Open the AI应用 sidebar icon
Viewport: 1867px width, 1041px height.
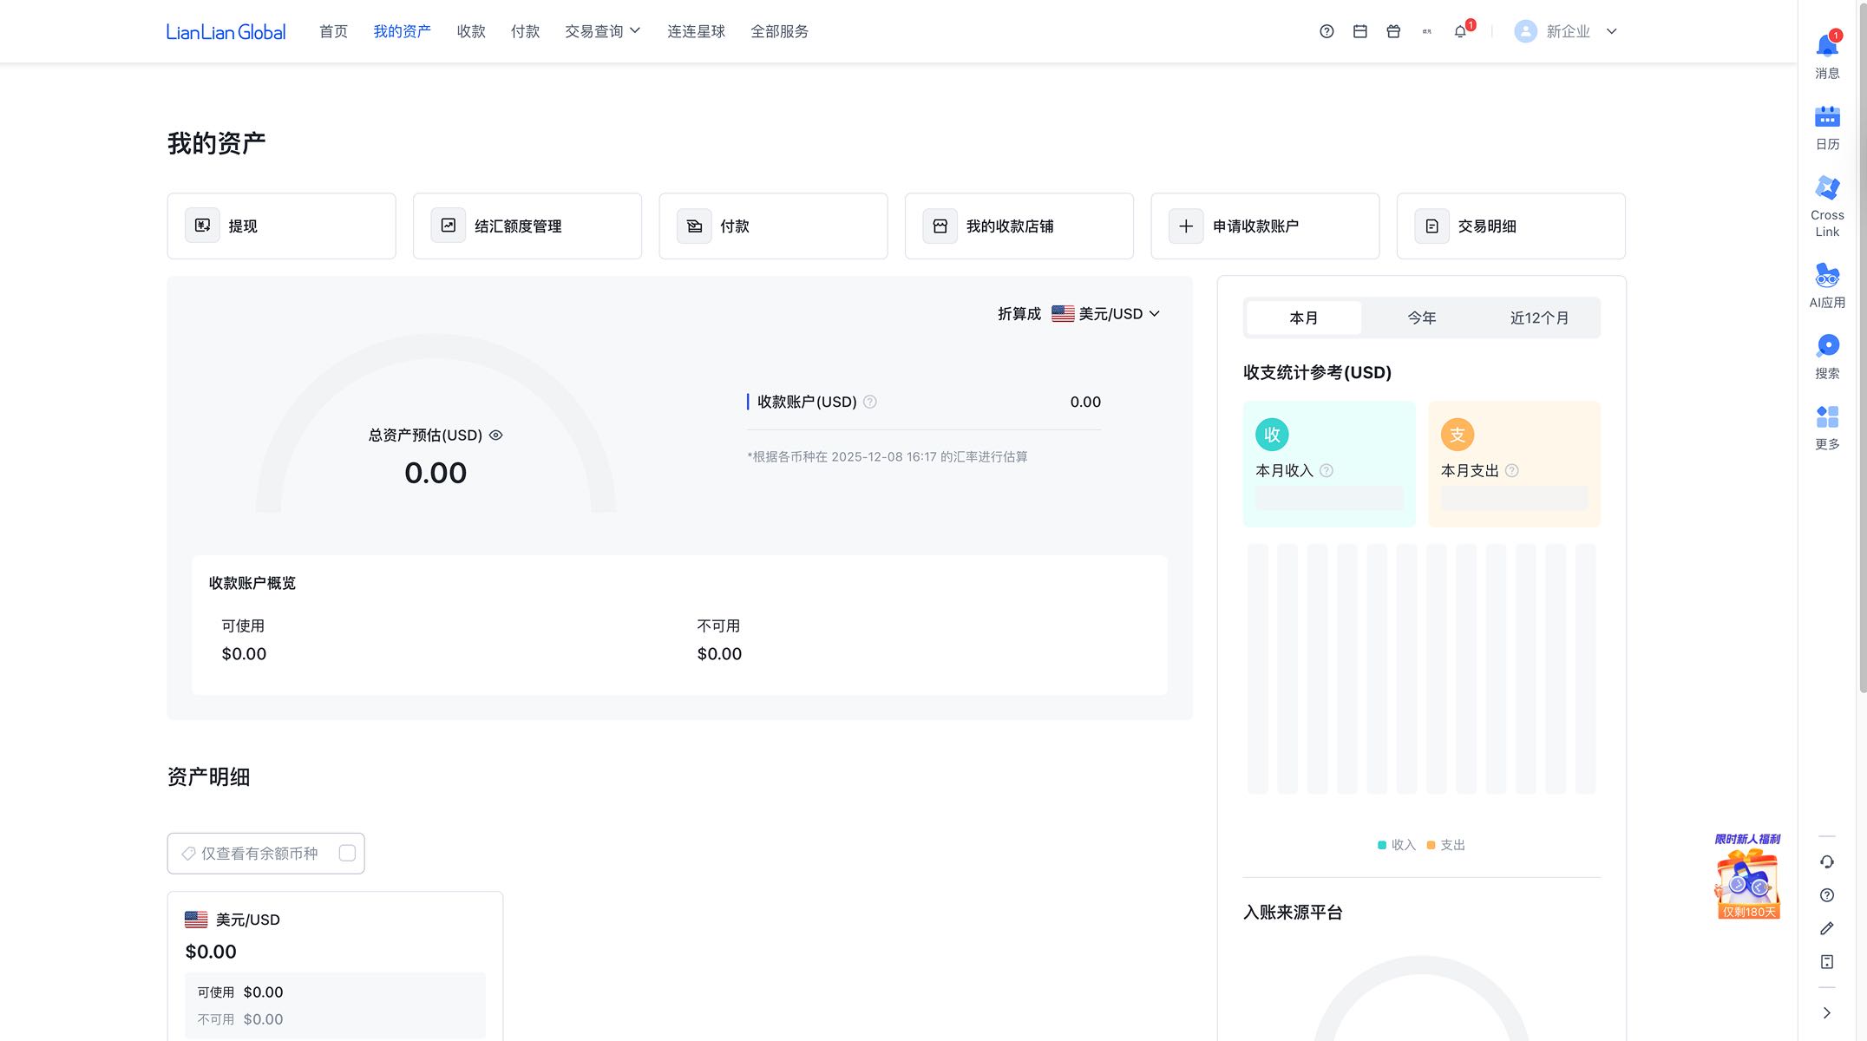click(x=1826, y=276)
